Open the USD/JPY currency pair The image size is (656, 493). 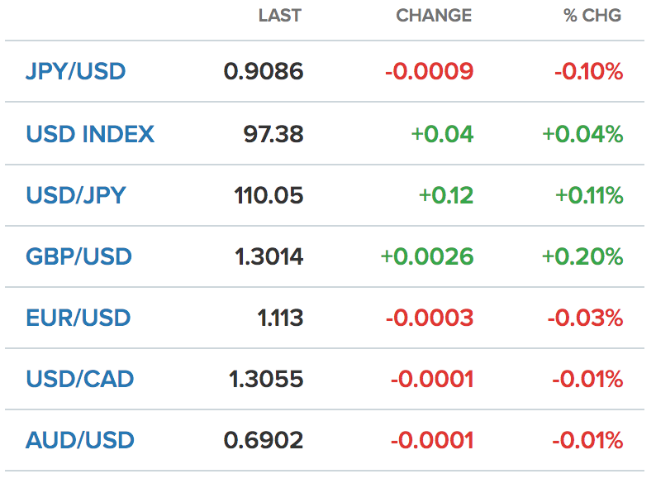(x=76, y=195)
